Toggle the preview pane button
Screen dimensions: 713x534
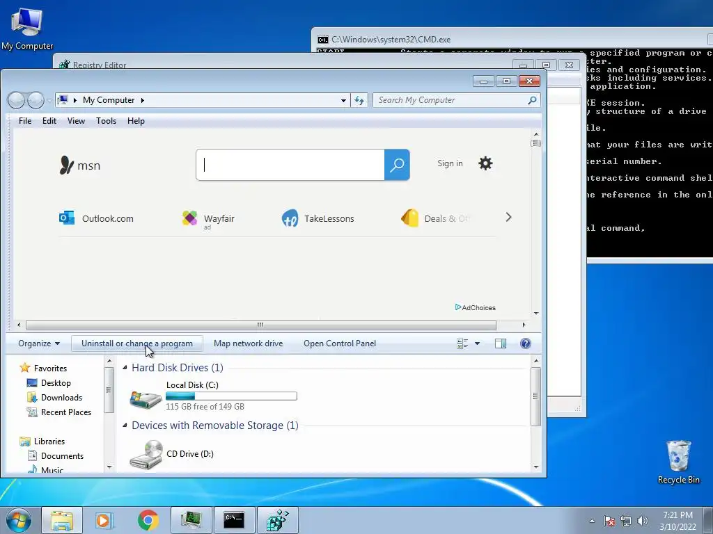[501, 343]
